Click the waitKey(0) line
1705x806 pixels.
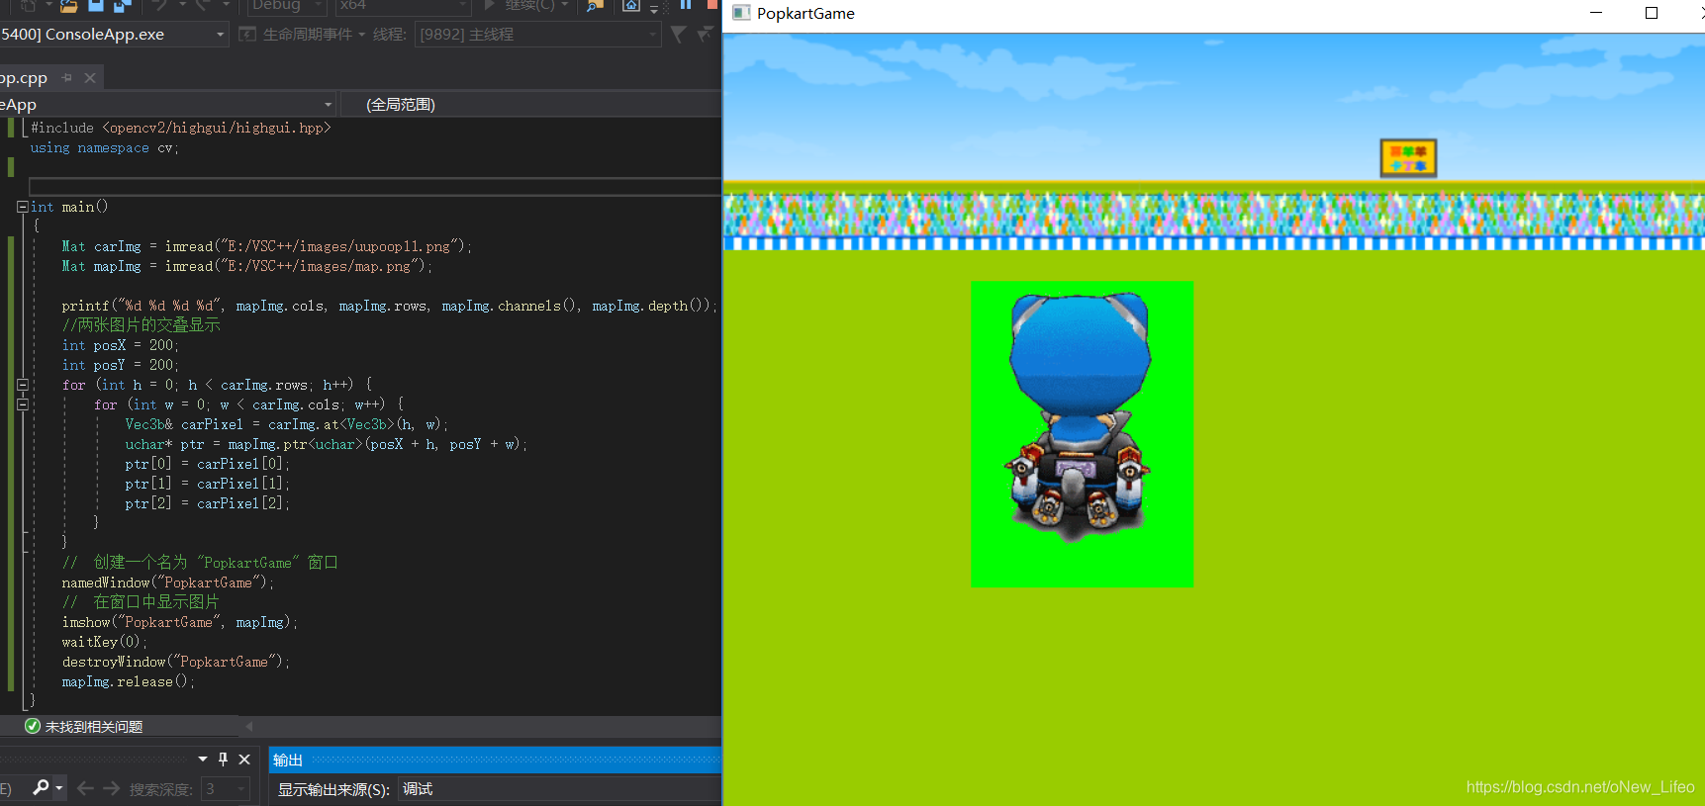104,642
